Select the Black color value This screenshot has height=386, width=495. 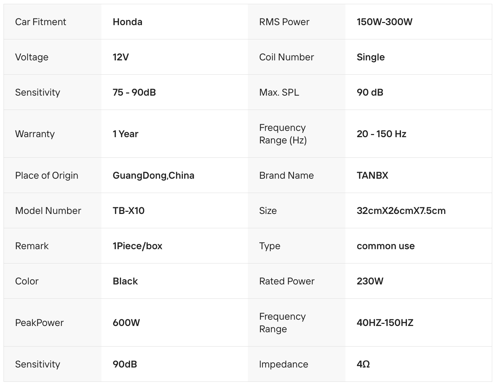[x=125, y=281]
